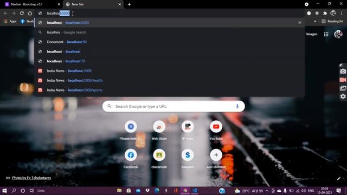Open Chrome's three-dot menu
347x195 pixels.
pyautogui.click(x=342, y=13)
